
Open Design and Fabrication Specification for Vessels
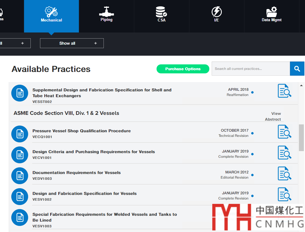tap(84, 193)
